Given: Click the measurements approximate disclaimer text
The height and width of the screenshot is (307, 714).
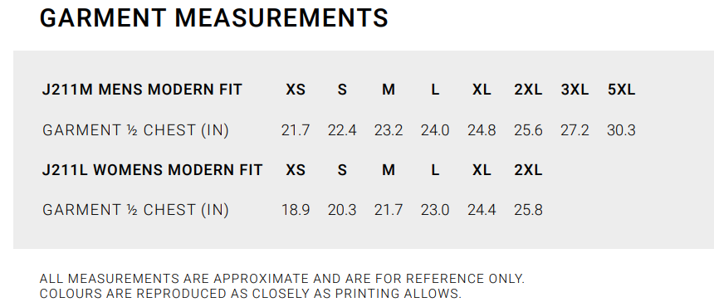Looking at the screenshot, I should tap(282, 278).
